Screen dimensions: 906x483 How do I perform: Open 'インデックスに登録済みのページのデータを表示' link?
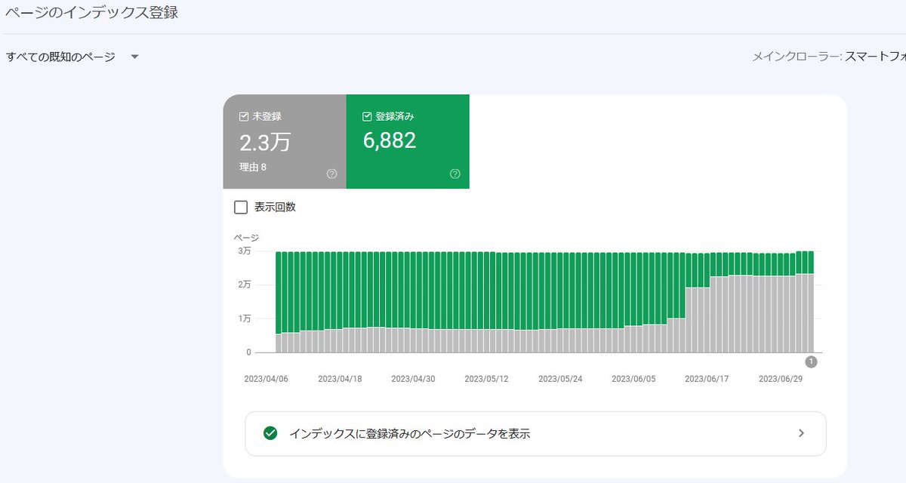tap(535, 433)
